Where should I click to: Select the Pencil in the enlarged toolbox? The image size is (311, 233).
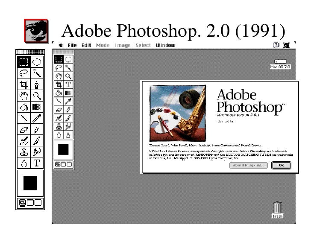(x=37, y=130)
